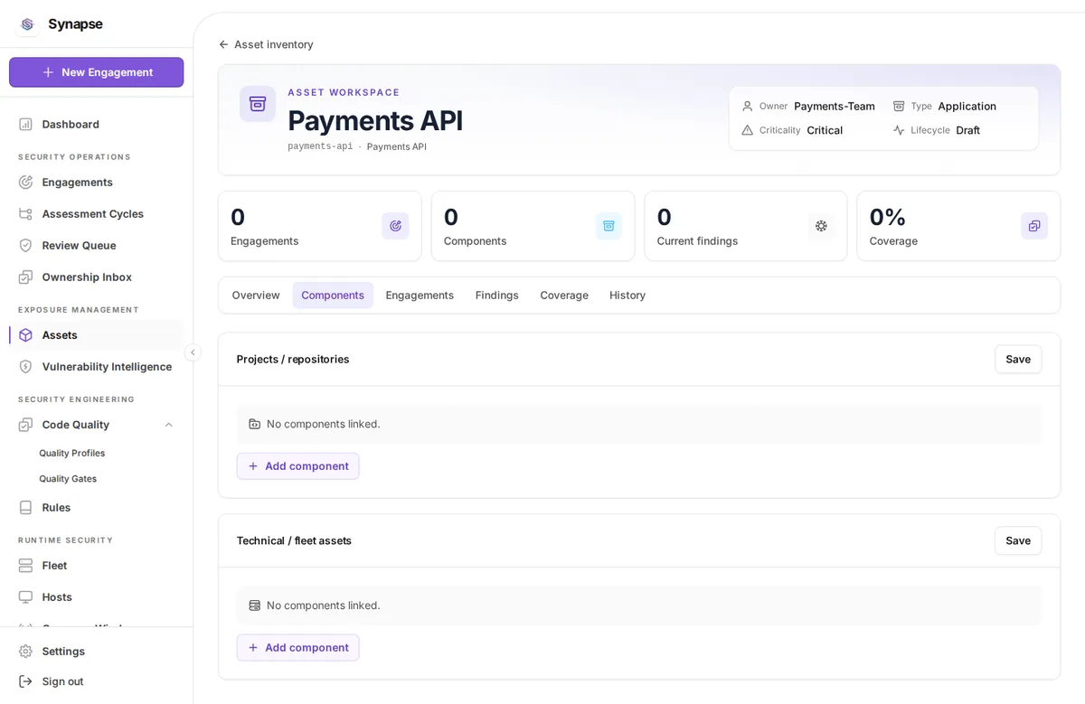Click the Review Queue shield icon
1085x704 pixels.
click(25, 245)
